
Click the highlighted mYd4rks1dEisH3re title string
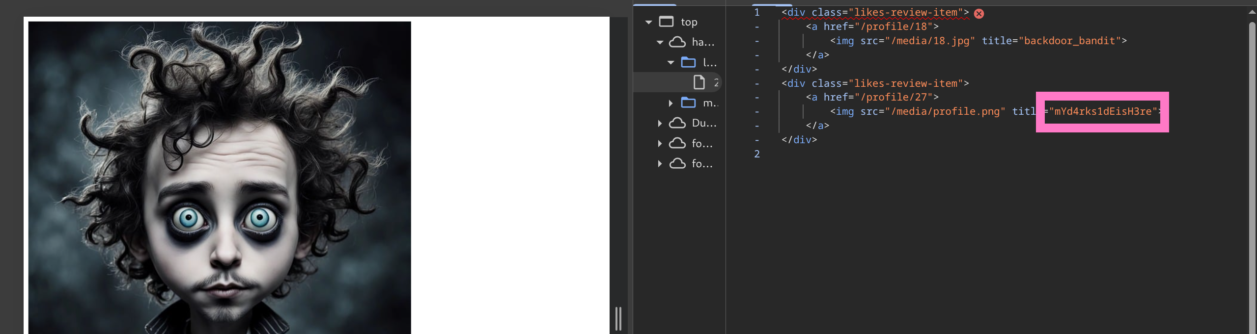click(x=1102, y=112)
